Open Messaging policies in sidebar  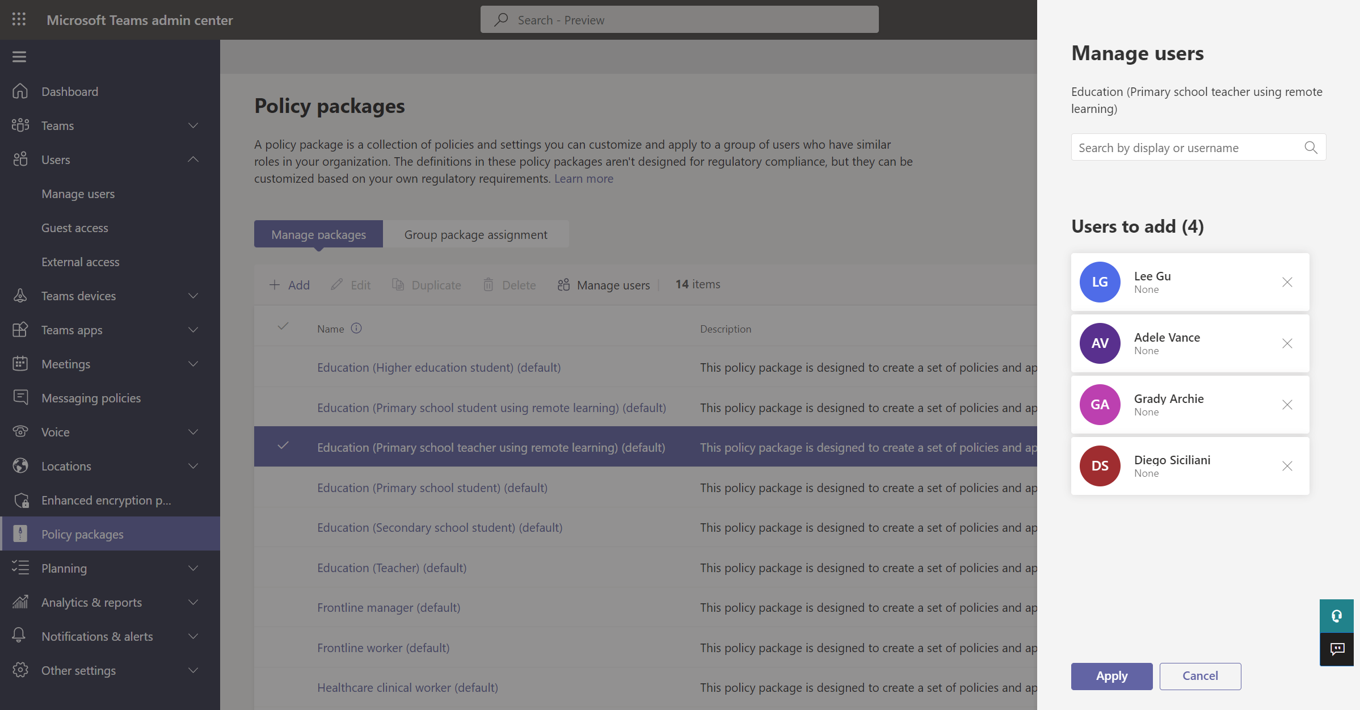pos(91,398)
